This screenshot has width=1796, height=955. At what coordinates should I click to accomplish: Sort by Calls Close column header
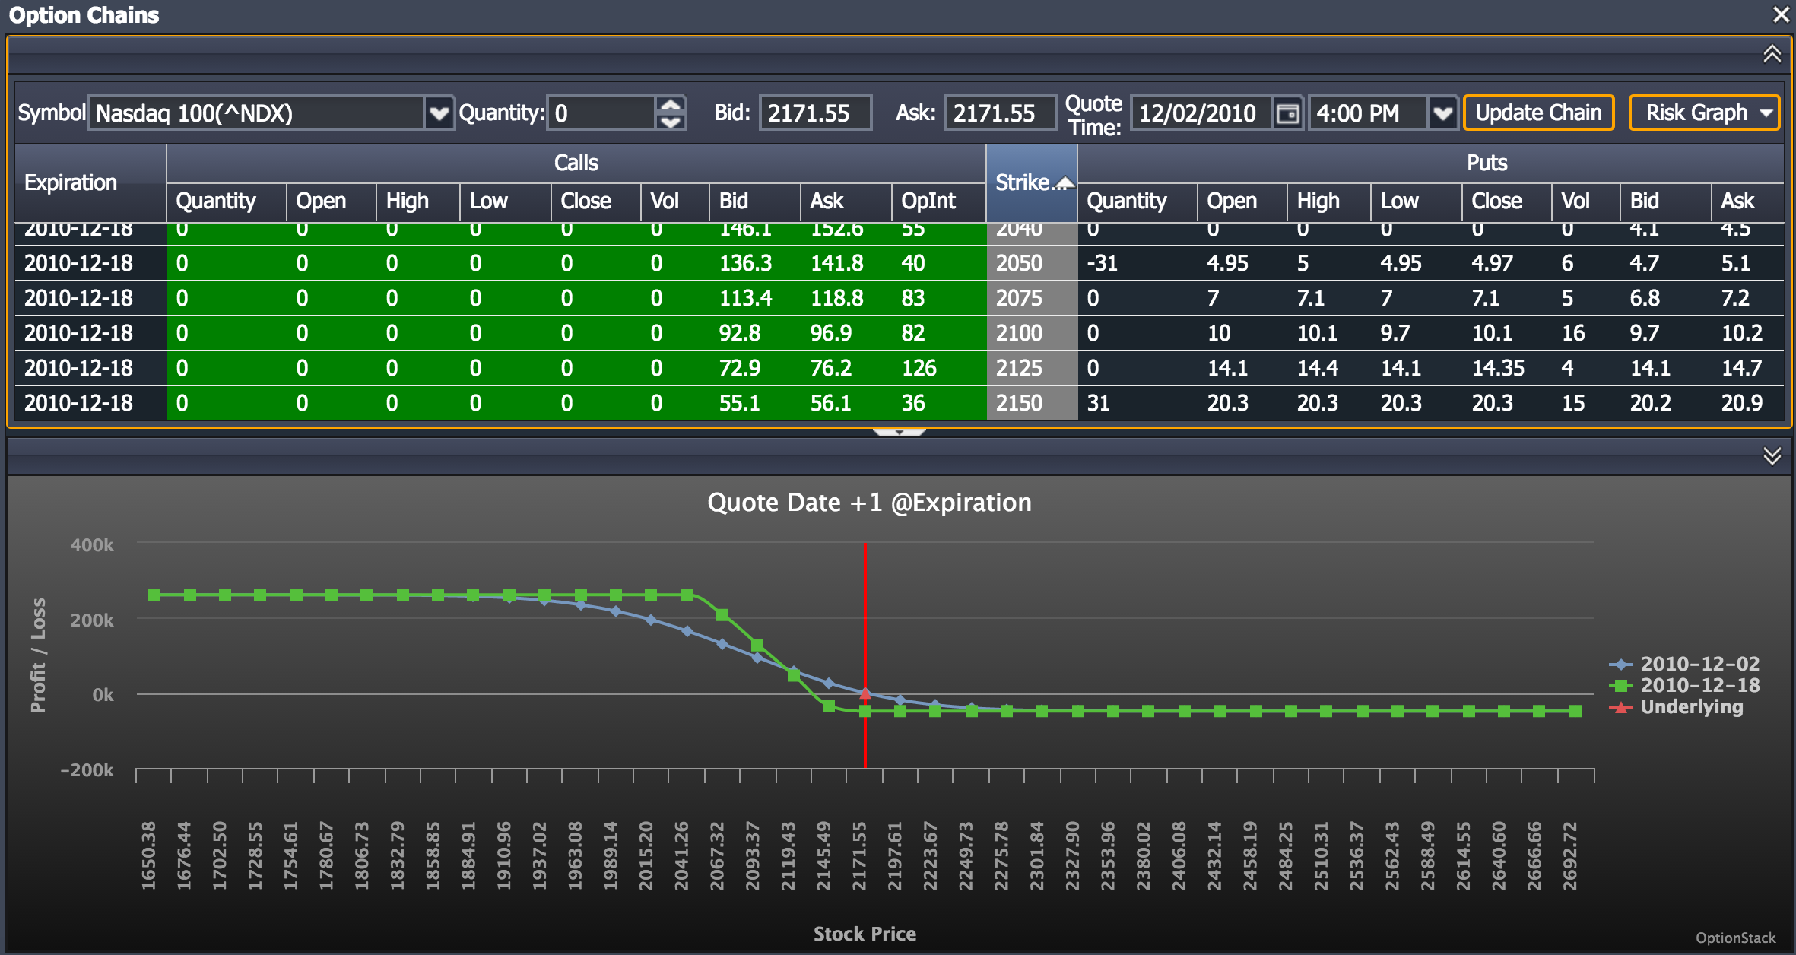click(x=596, y=201)
